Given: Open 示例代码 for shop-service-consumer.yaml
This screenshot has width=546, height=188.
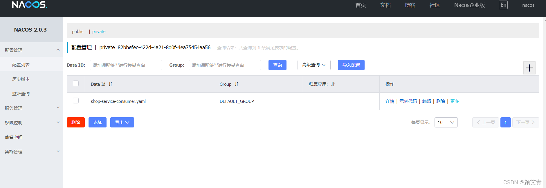Looking at the screenshot, I should coord(408,101).
